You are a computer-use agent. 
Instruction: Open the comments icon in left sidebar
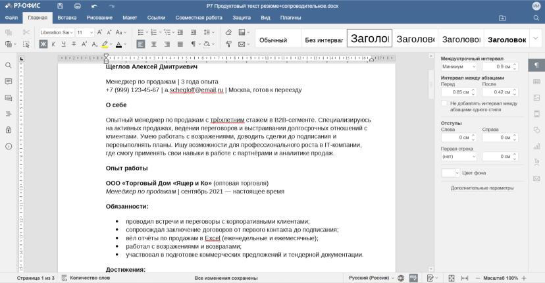click(x=9, y=82)
